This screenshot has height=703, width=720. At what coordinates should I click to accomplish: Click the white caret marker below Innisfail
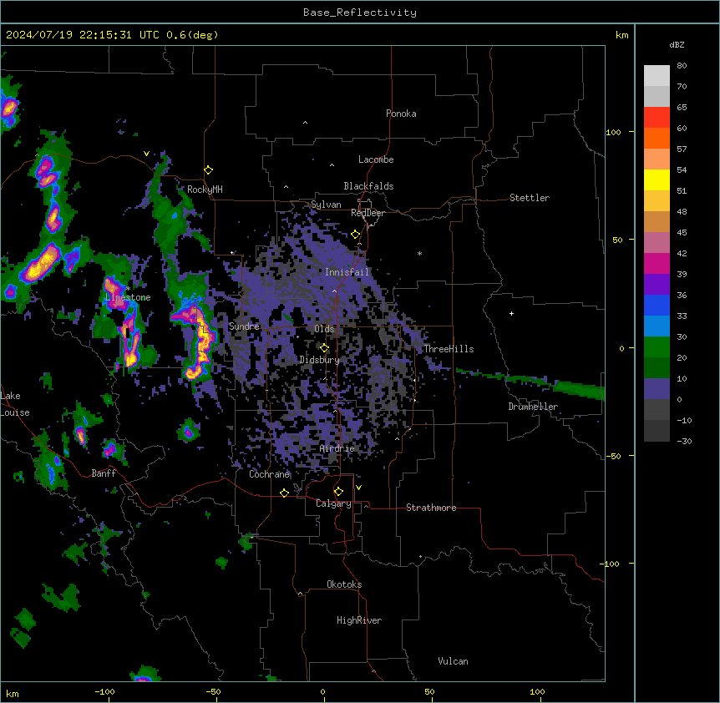(x=334, y=291)
